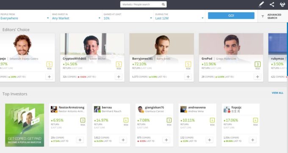Viewport: 288px width, 153px height.
Task: Open giangiskan76 username link
Action: (154, 107)
